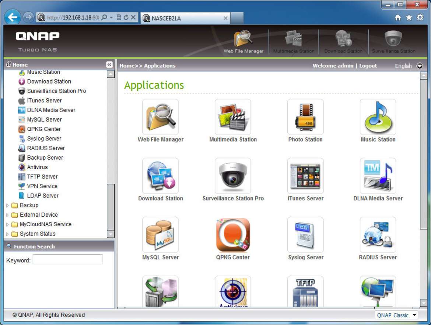Select Antivirus in the sidebar tree

(x=37, y=167)
